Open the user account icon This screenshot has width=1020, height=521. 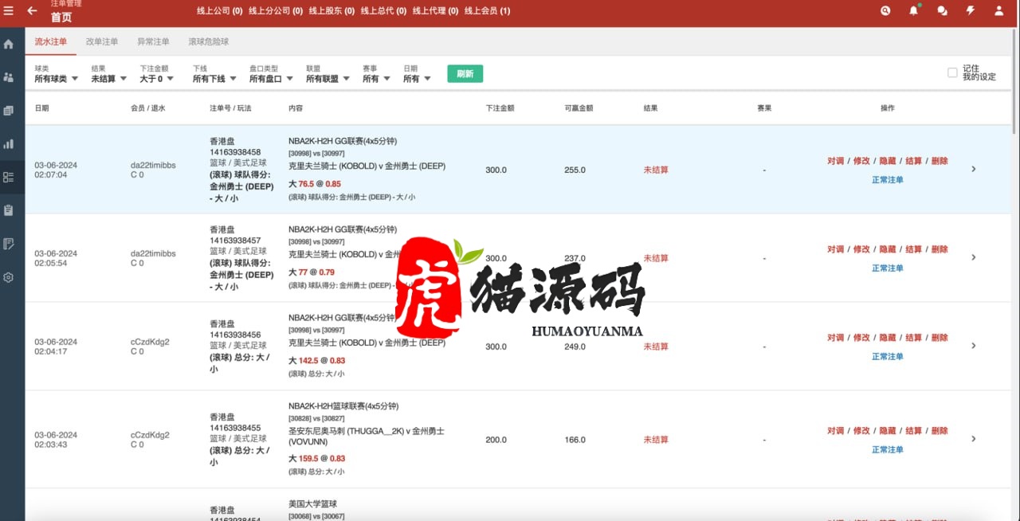[x=998, y=10]
